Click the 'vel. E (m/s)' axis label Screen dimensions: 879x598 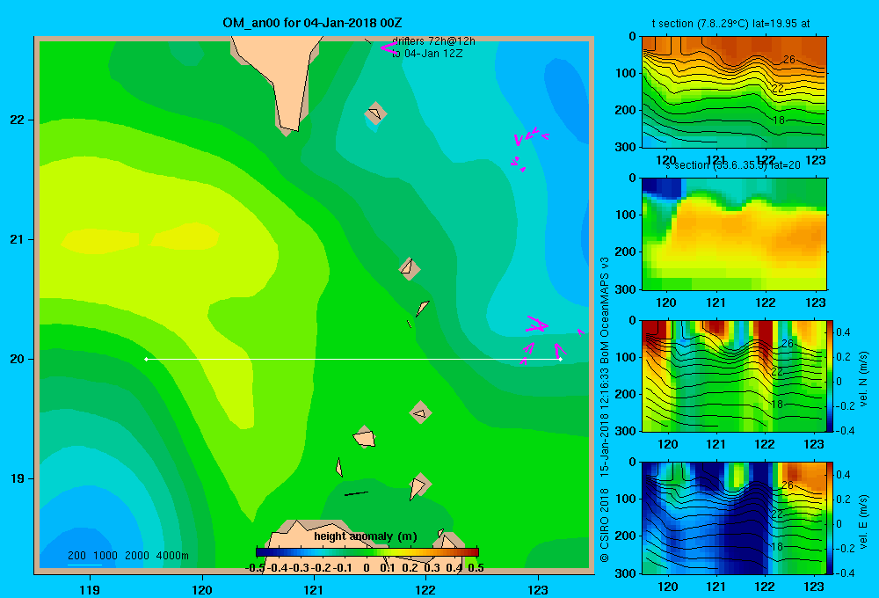click(863, 521)
